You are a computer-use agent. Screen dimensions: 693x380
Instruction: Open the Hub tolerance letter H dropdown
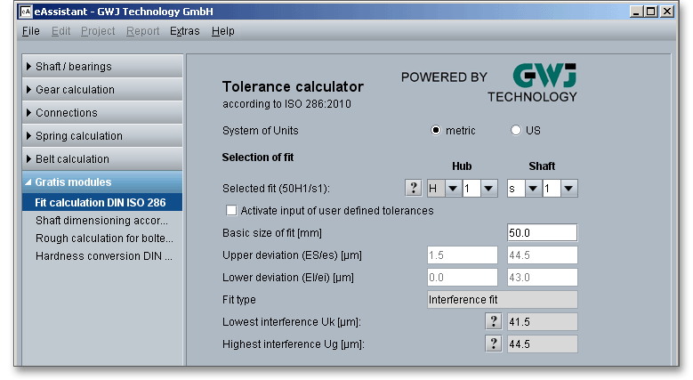452,189
